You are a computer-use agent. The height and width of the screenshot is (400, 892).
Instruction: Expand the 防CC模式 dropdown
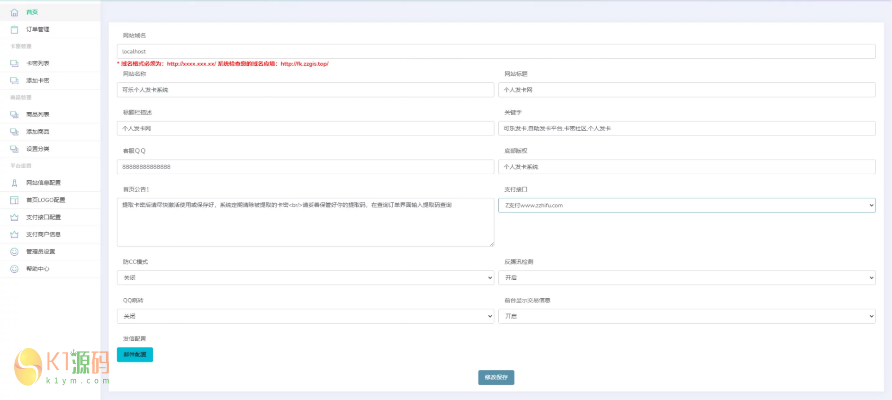[x=305, y=278]
